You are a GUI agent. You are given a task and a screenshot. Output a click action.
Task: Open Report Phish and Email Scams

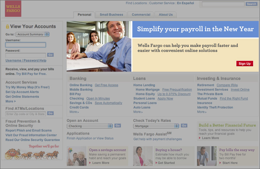coord(29,130)
